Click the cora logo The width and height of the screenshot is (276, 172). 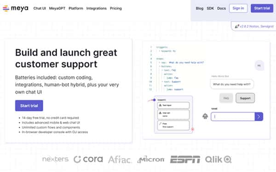point(88,159)
